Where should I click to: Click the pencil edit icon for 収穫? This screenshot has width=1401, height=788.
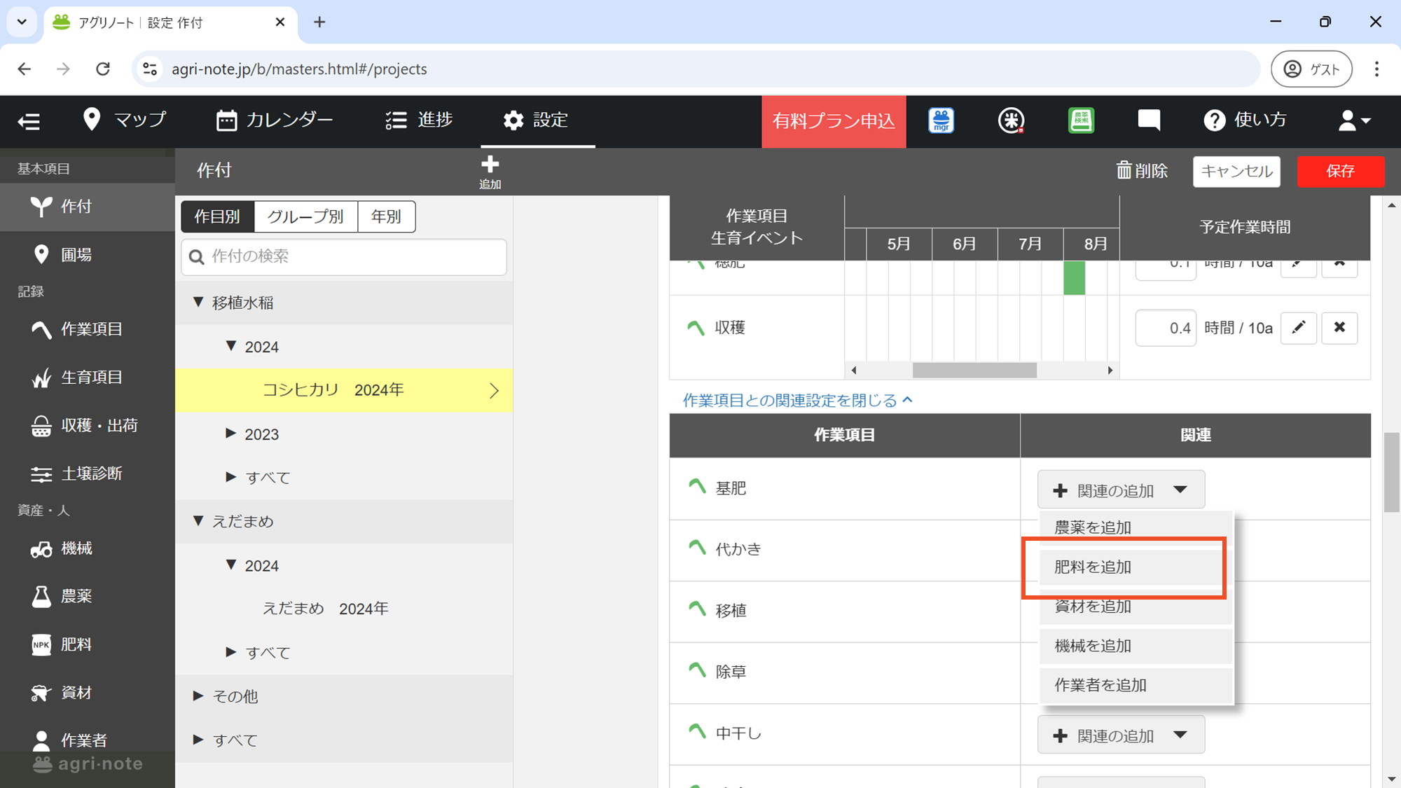pyautogui.click(x=1298, y=328)
